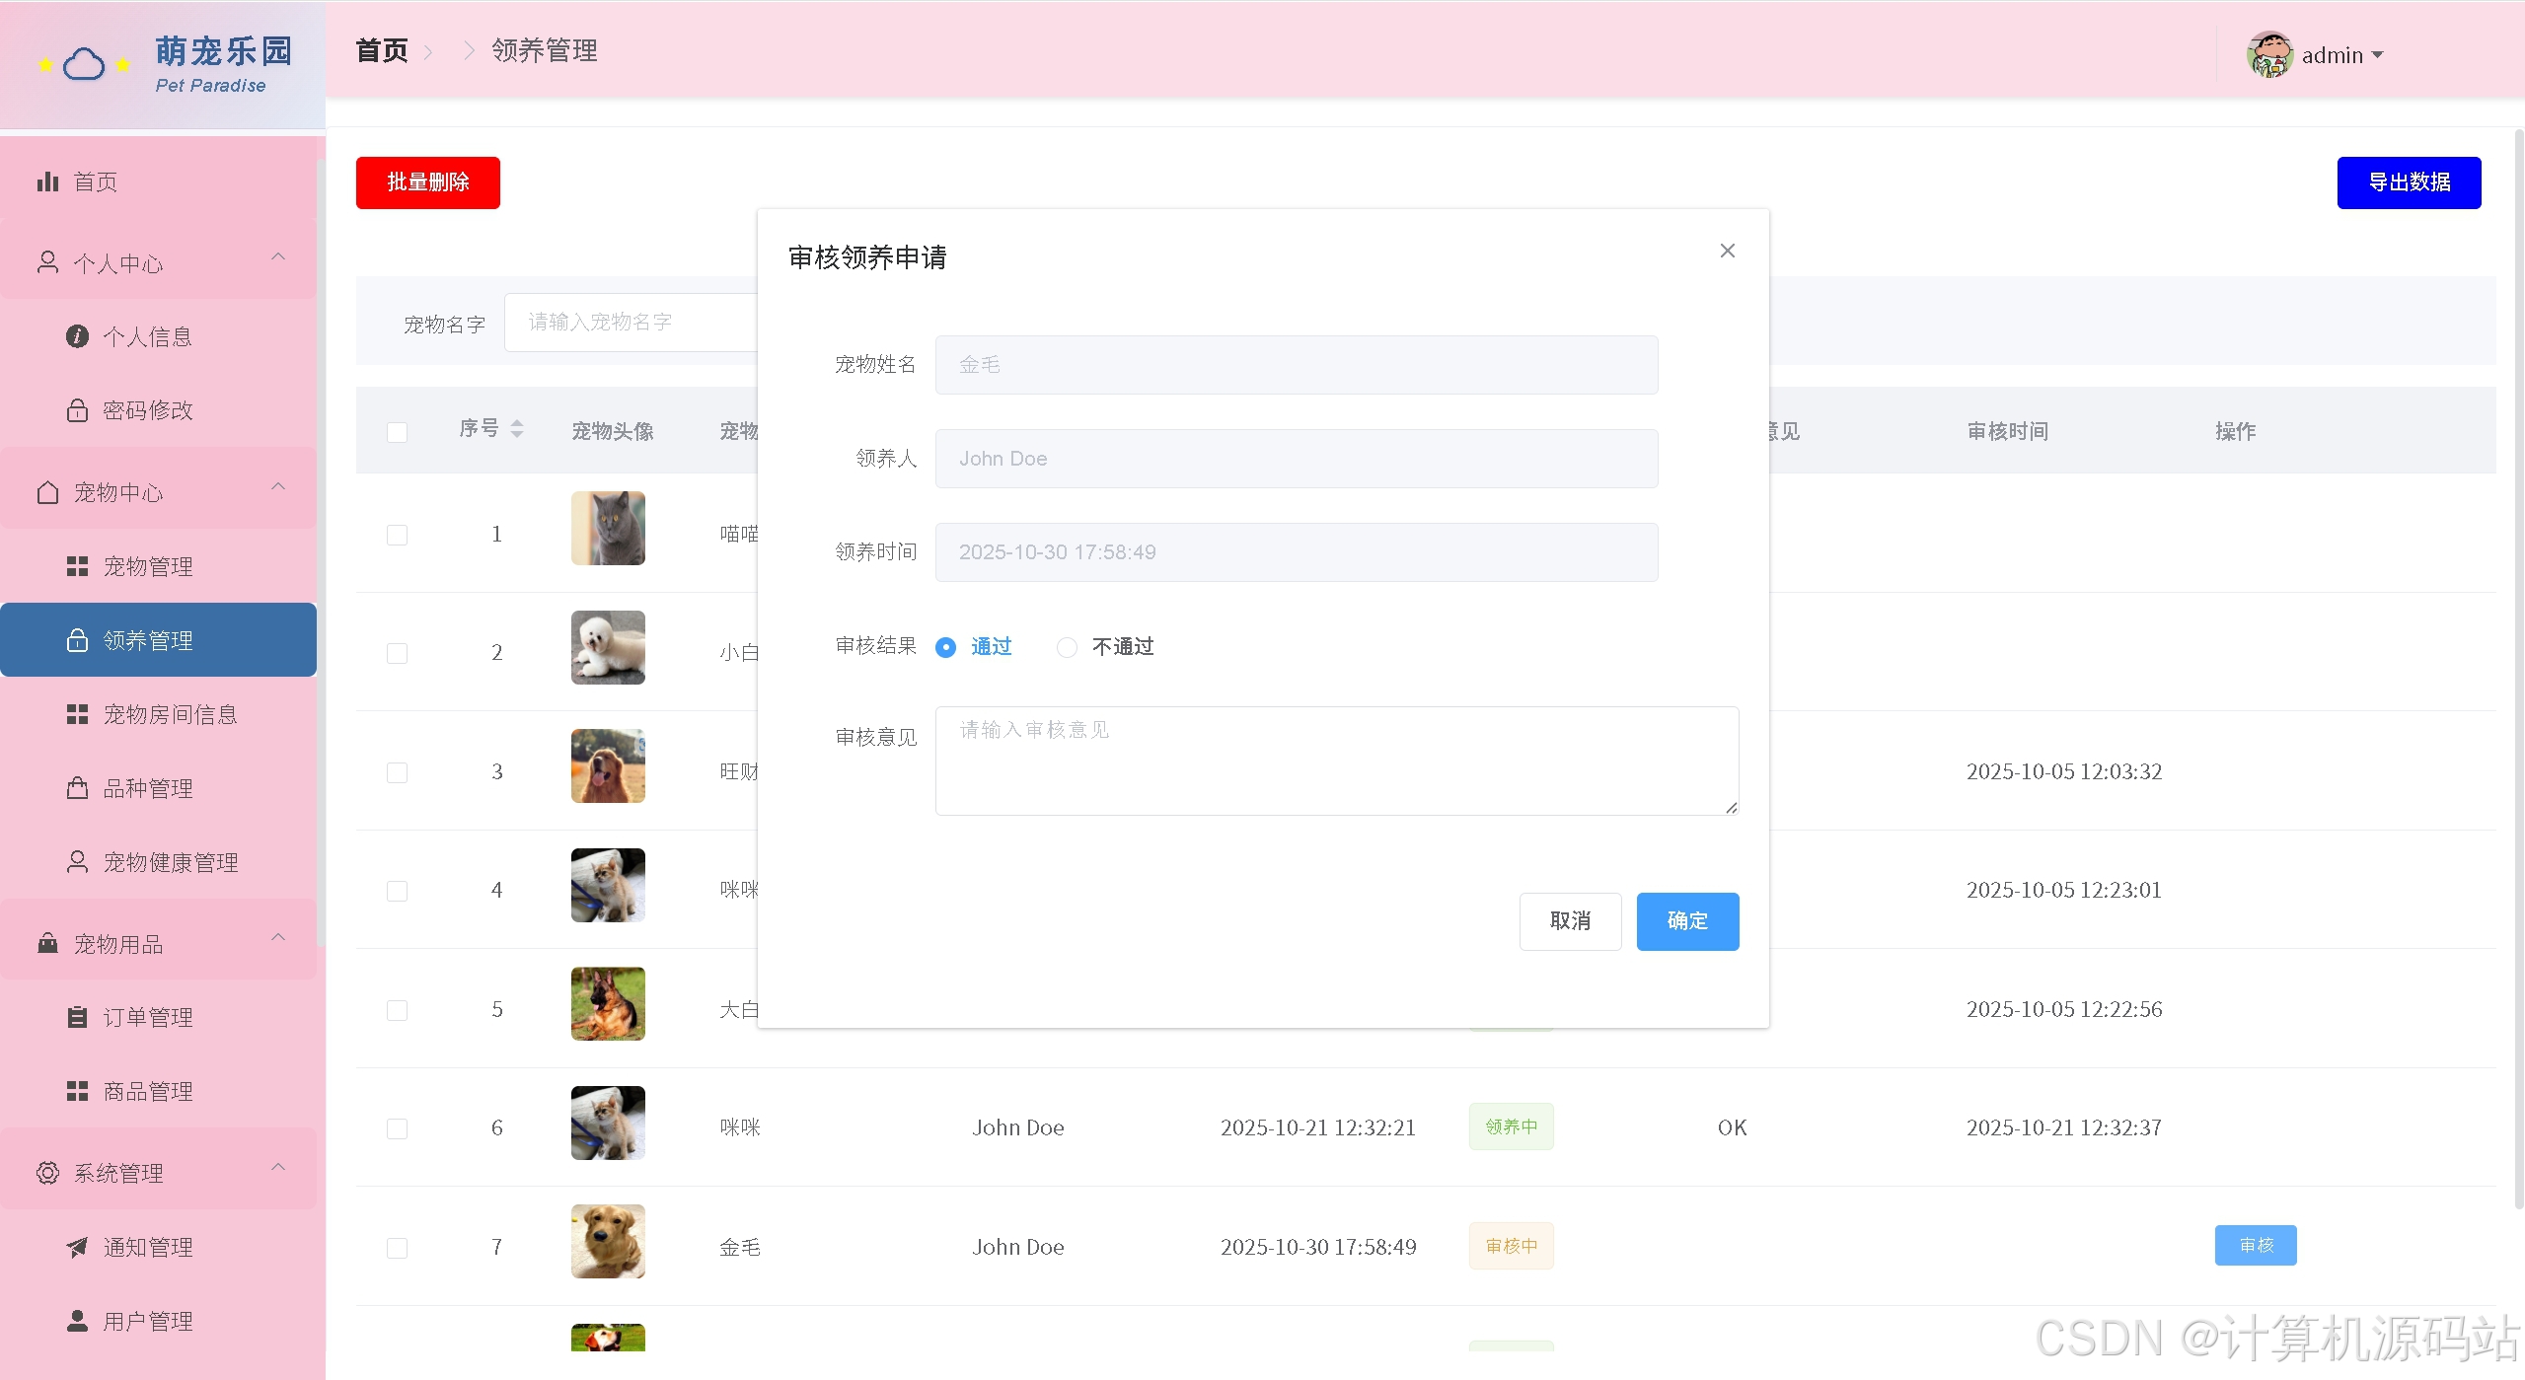
Task: Click the shopping bag icon beside 宠物用品
Action: pyautogui.click(x=47, y=943)
